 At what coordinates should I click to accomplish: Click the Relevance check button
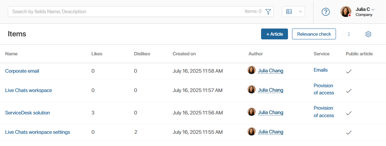(x=314, y=34)
